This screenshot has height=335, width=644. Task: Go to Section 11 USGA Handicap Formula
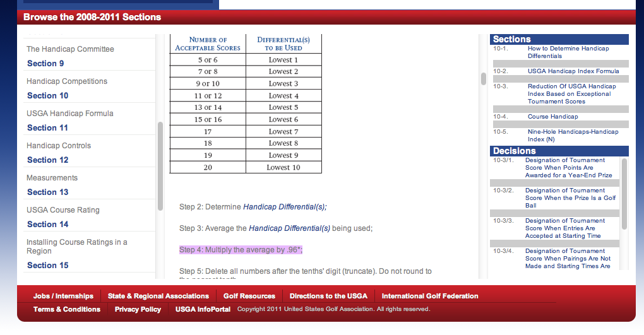click(x=47, y=127)
